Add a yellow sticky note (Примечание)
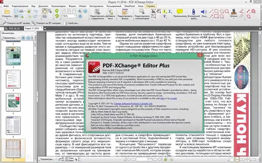This screenshot has width=262, height=163. [x=180, y=13]
